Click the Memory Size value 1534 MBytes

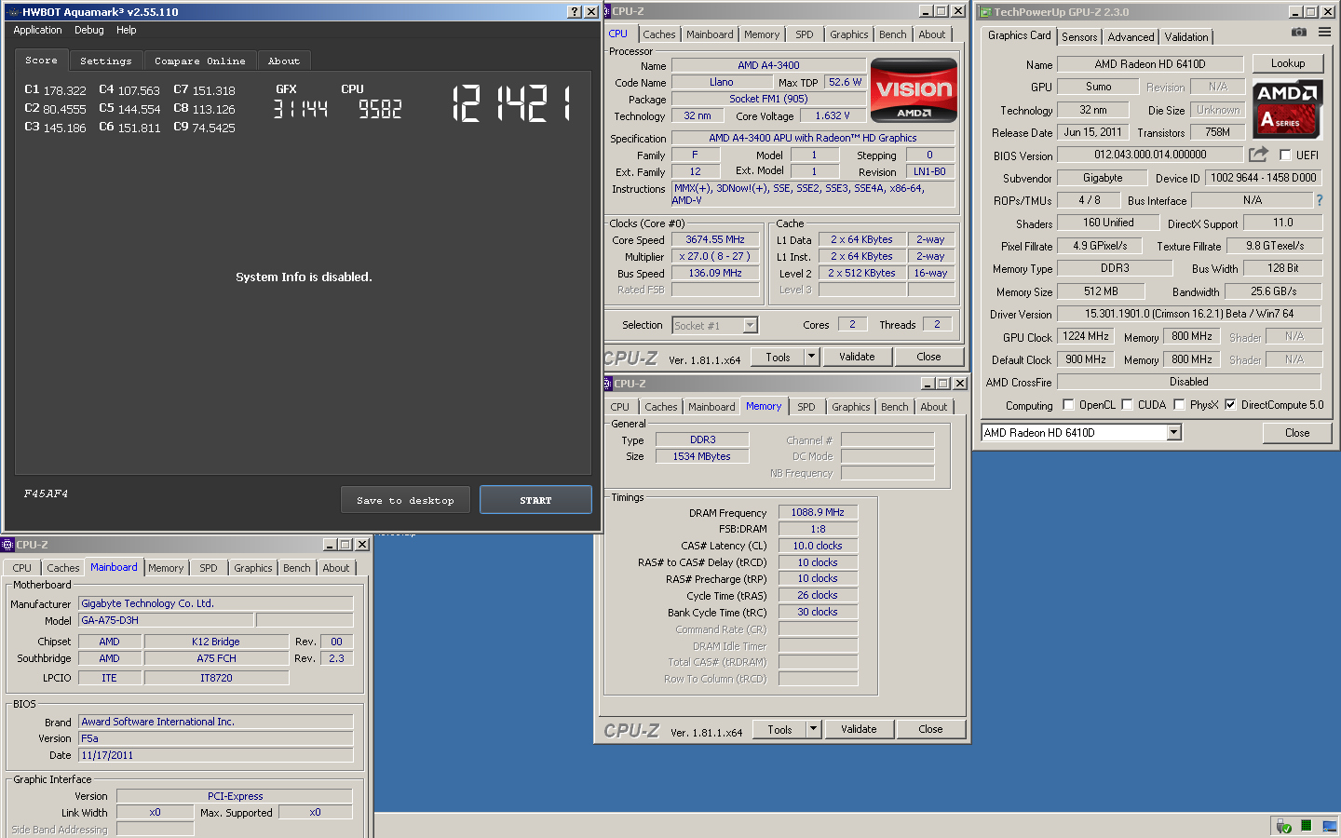pyautogui.click(x=702, y=456)
